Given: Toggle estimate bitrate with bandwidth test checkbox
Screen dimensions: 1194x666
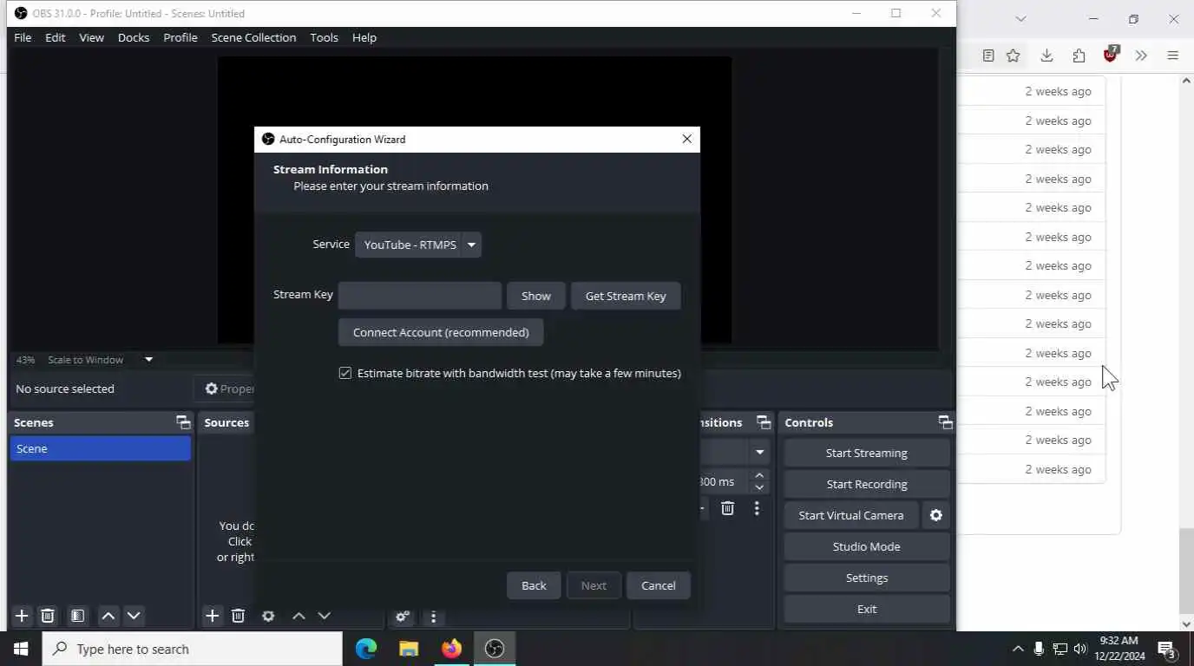Looking at the screenshot, I should pyautogui.click(x=345, y=373).
